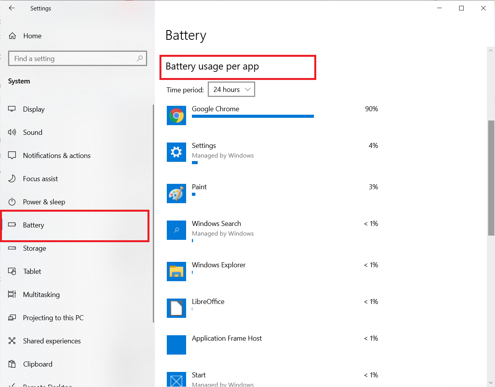This screenshot has height=387, width=495.
Task: Click the Paint palette app icon
Action: tap(176, 193)
